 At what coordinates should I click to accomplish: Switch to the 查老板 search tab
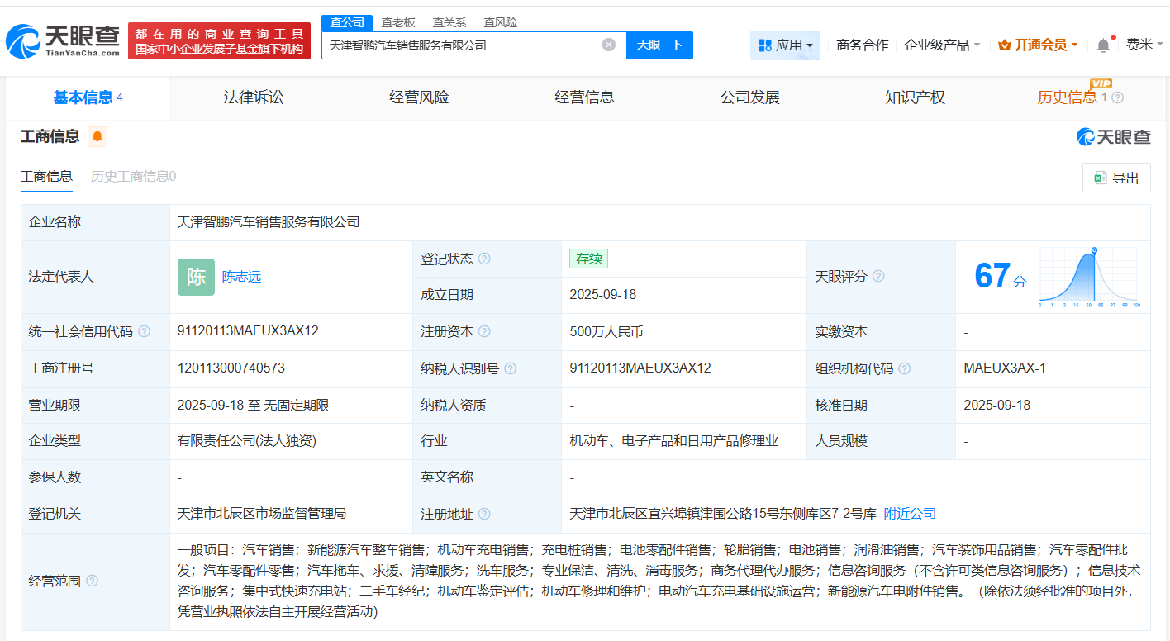coord(397,22)
